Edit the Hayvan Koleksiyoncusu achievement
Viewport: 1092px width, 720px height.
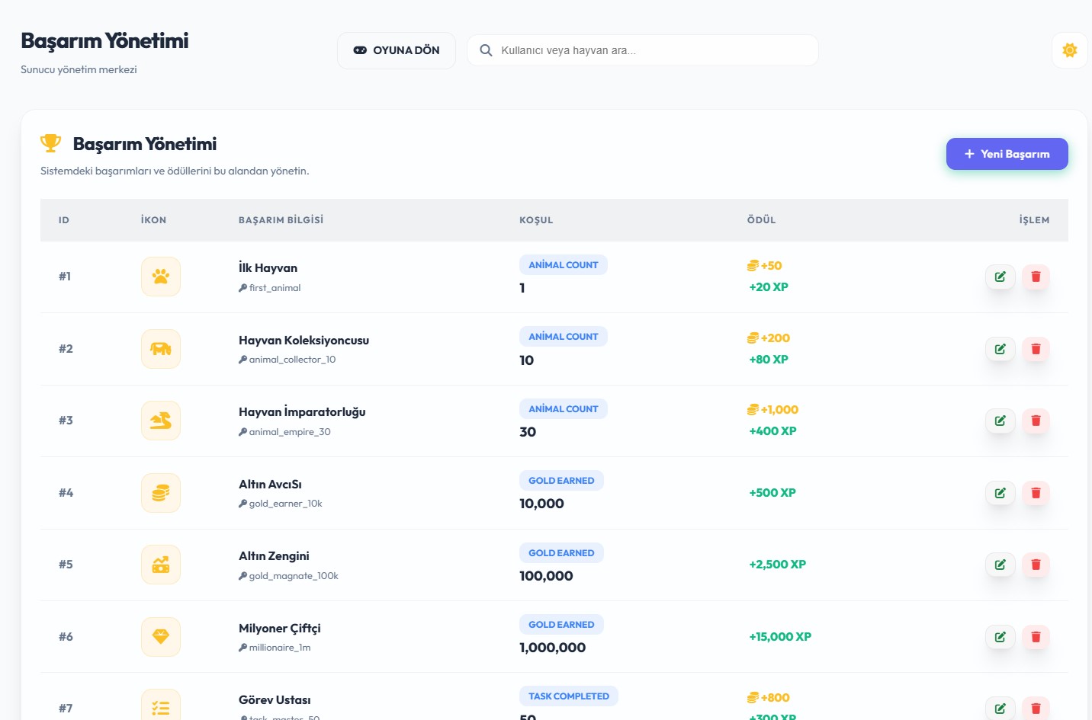[x=1000, y=349]
